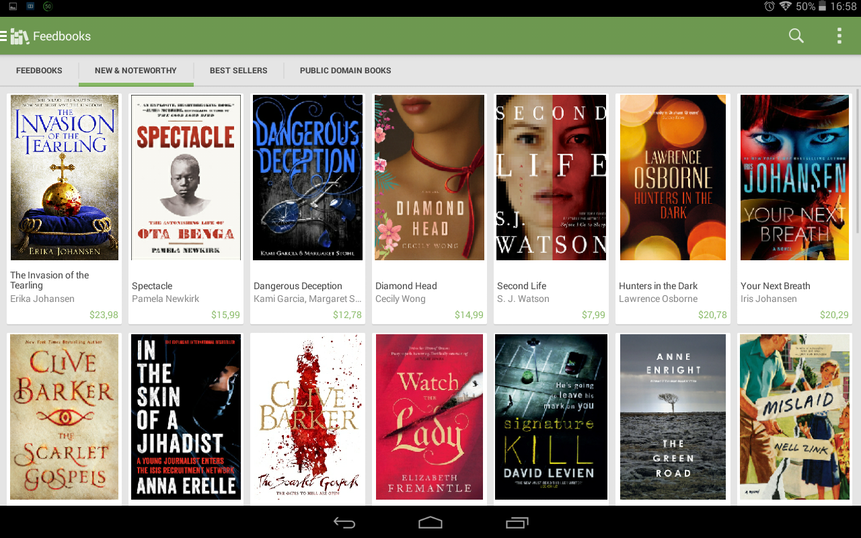The height and width of the screenshot is (538, 861).
Task: Open the Your Next Breath cover
Action: point(794,178)
